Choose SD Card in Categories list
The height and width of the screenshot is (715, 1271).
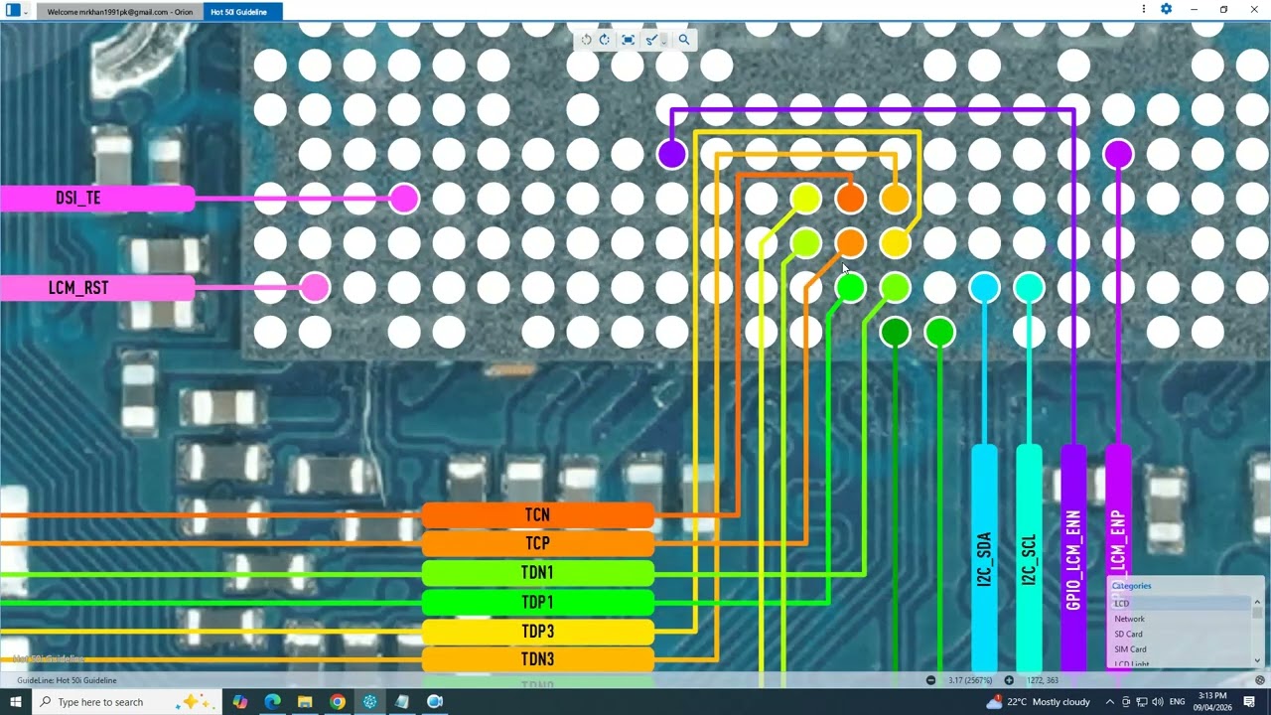[1128, 634]
